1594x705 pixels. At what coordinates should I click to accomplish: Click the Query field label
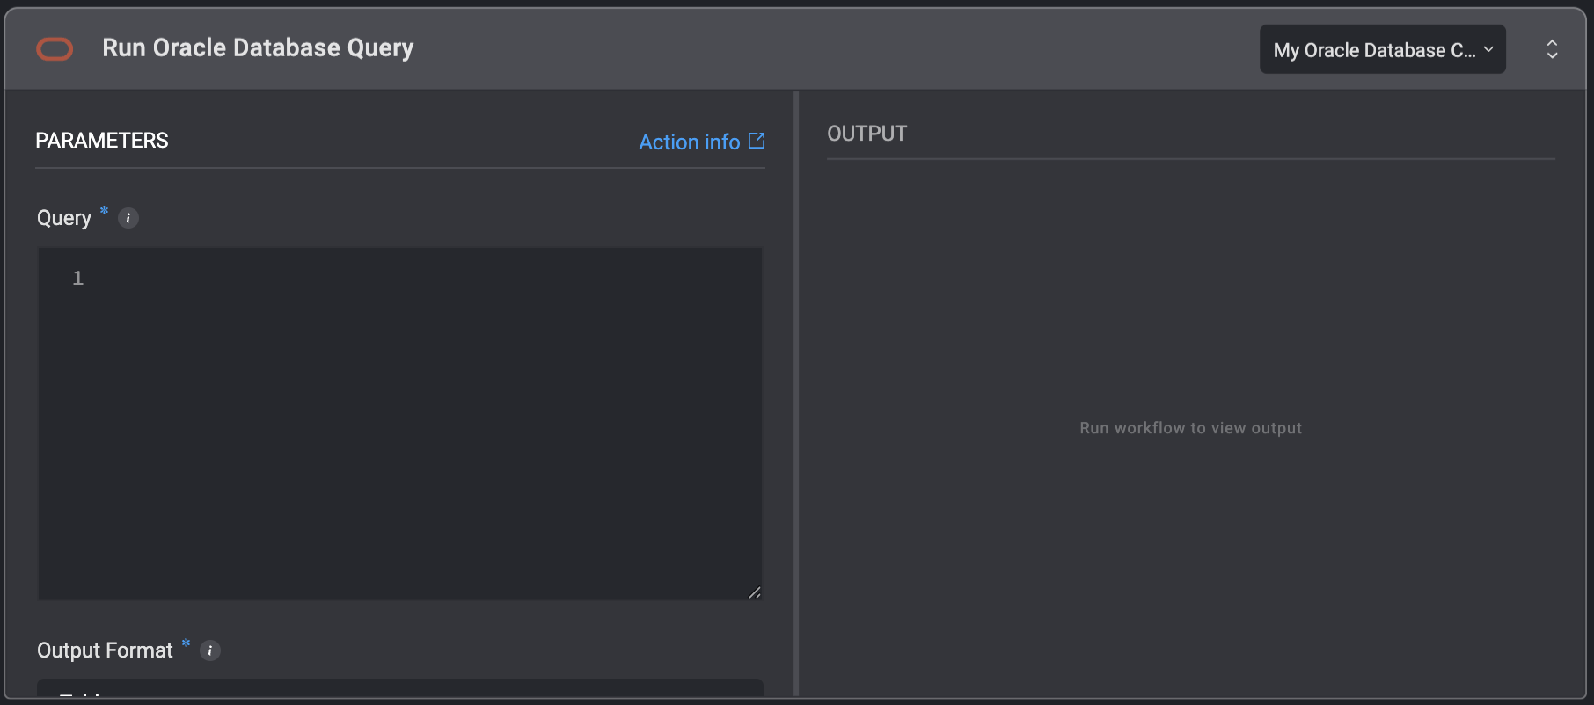click(64, 218)
